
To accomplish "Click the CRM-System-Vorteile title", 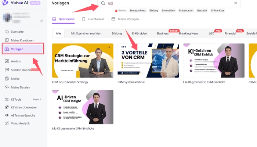I will [131, 82].
